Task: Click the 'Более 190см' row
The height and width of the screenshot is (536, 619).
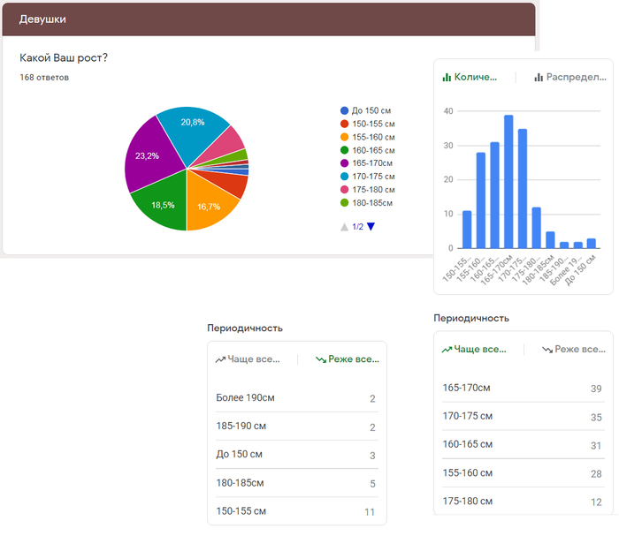Action: coord(296,398)
